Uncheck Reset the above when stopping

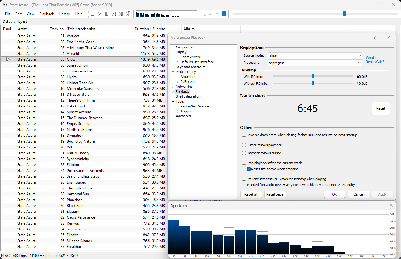[x=248, y=169]
